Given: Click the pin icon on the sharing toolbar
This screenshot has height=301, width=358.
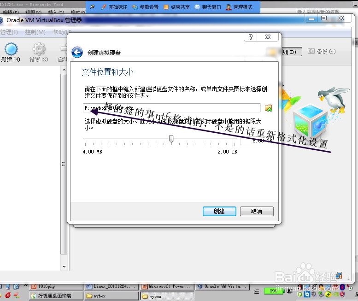Looking at the screenshot, I should [92, 6].
